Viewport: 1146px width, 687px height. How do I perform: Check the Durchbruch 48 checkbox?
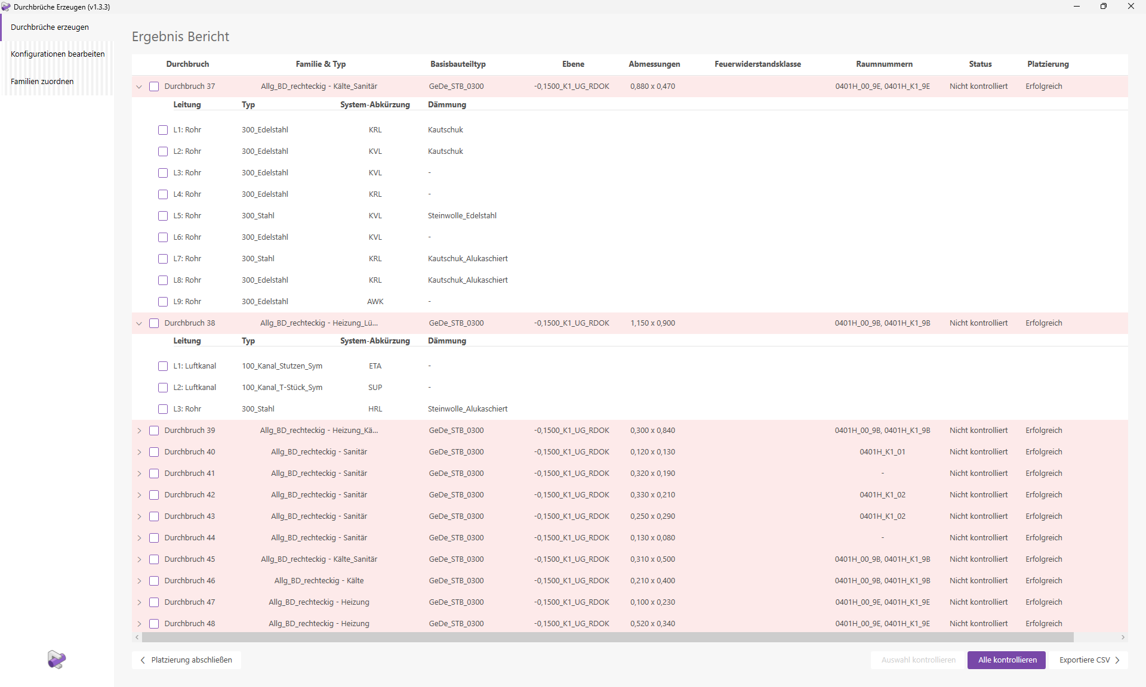click(154, 624)
